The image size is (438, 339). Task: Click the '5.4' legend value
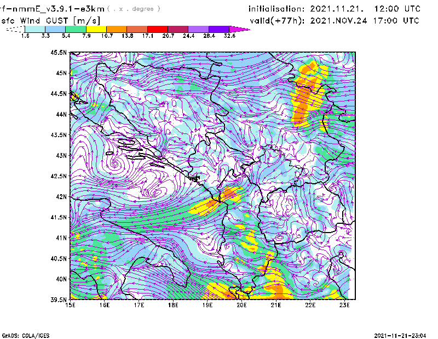pos(66,36)
